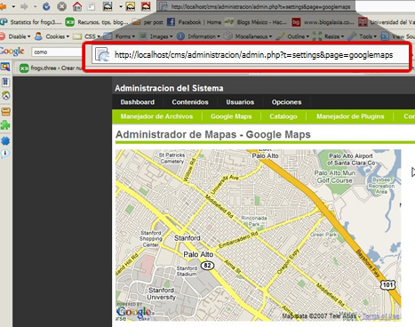Image resolution: width=415 pixels, height=327 pixels.
Task: Click the sidebar blue bookmark page icon
Action: pyautogui.click(x=5, y=82)
